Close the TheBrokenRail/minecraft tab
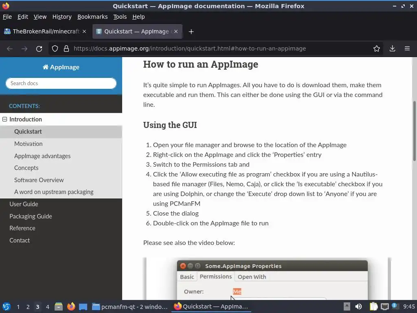This screenshot has height=313, width=417. 84,31
